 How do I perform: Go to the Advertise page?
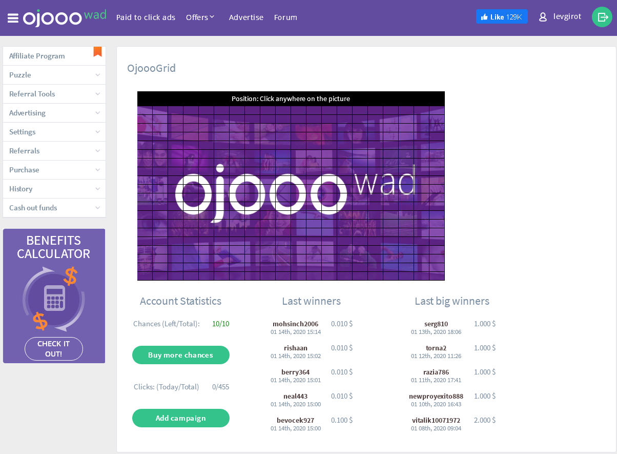point(246,17)
